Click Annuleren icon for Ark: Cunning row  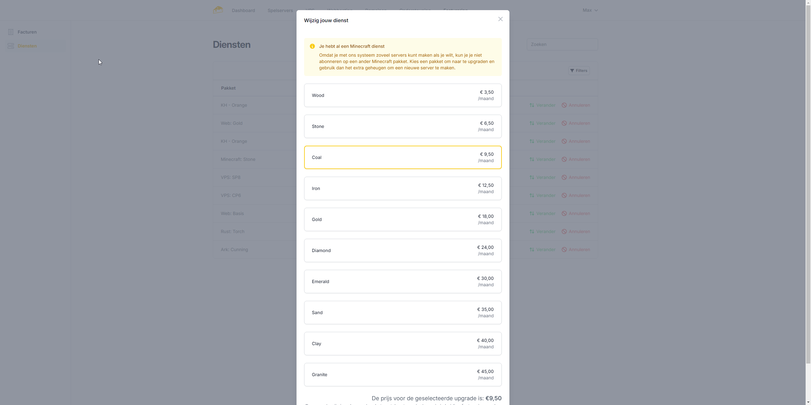click(564, 250)
